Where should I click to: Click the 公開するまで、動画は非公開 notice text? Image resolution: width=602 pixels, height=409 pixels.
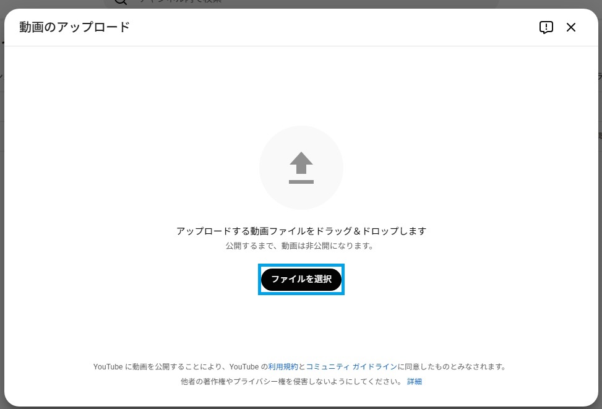pyautogui.click(x=301, y=246)
